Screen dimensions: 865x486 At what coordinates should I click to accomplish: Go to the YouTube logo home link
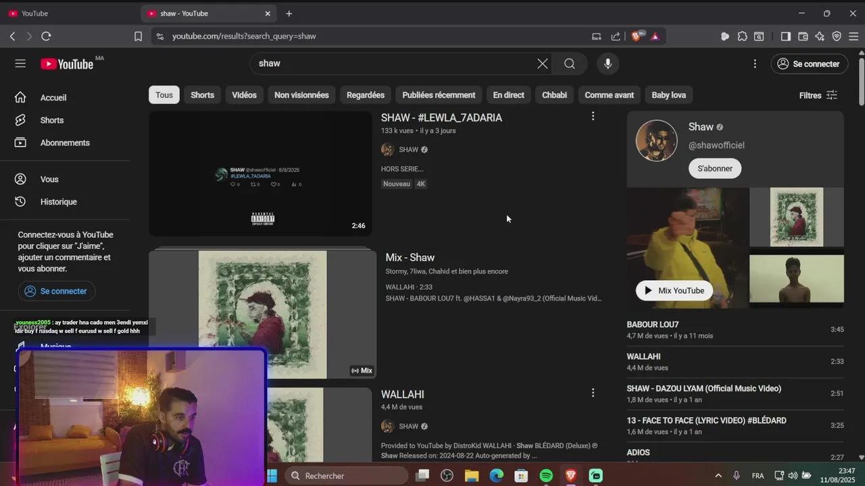pyautogui.click(x=67, y=64)
